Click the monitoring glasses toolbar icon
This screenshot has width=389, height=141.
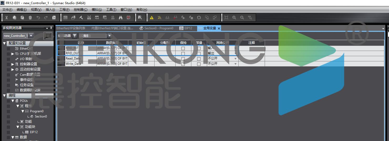click(x=167, y=17)
